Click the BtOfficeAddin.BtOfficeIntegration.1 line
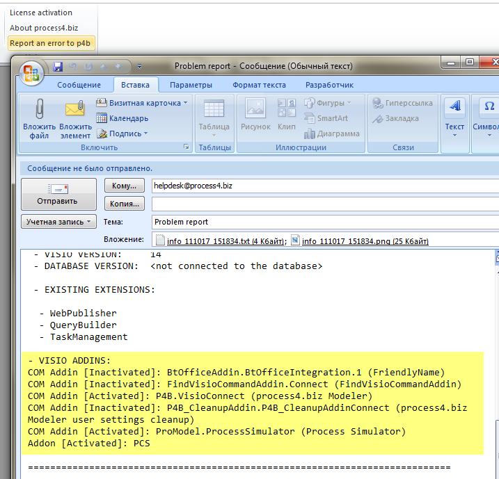 click(x=236, y=372)
